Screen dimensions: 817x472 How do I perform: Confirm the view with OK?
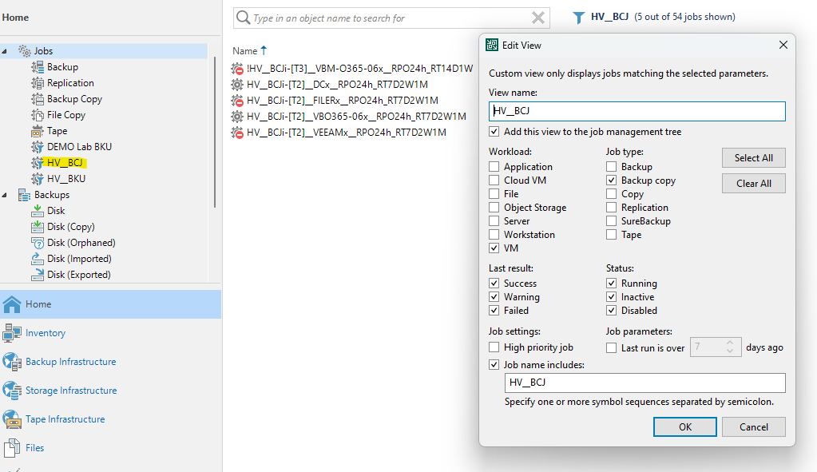[x=684, y=426]
